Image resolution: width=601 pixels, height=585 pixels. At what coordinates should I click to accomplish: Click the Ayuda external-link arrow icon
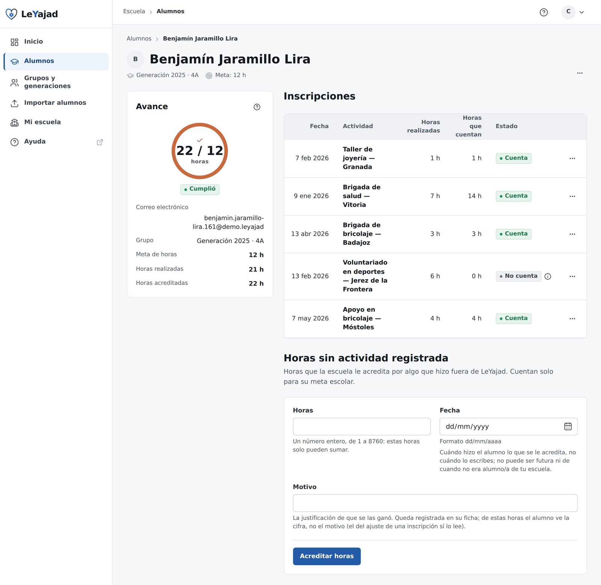point(100,142)
